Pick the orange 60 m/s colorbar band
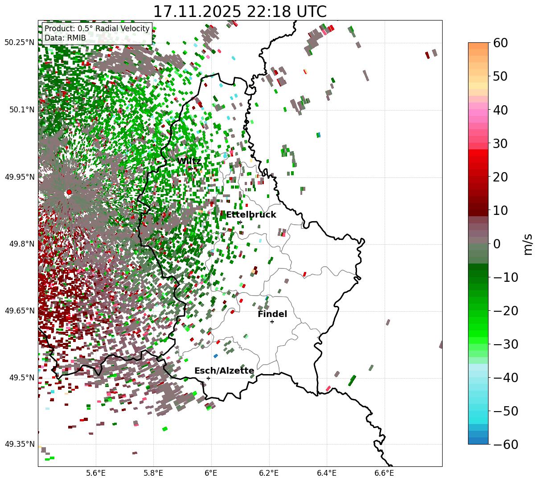 478,45
